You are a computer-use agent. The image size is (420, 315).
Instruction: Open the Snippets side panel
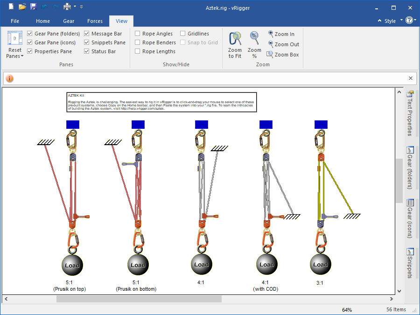[410, 263]
